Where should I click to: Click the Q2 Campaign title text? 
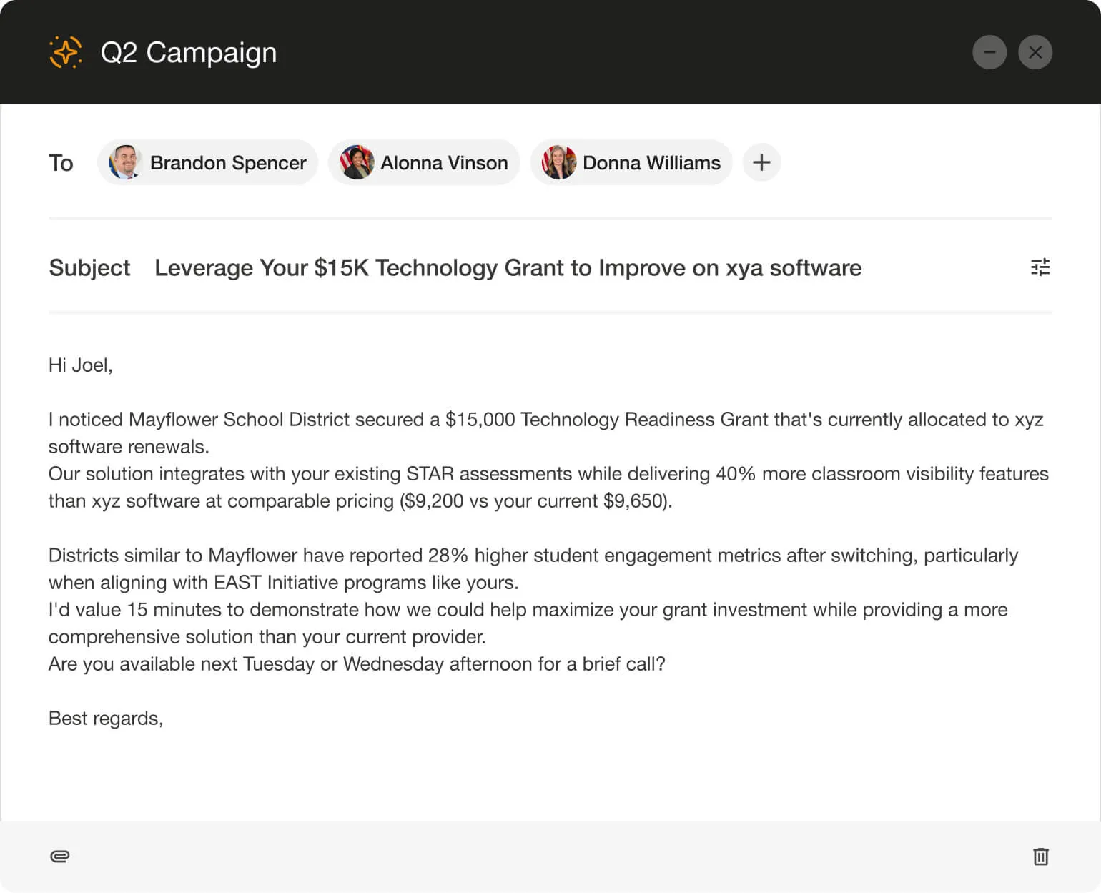(189, 52)
